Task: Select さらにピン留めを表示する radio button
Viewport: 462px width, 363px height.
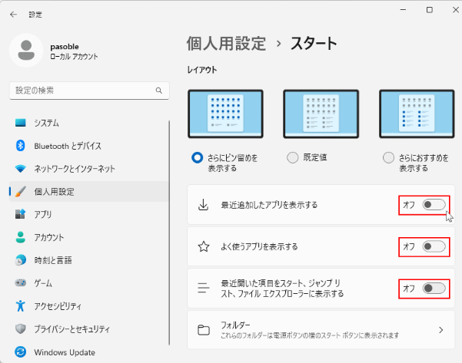Action: 197,157
